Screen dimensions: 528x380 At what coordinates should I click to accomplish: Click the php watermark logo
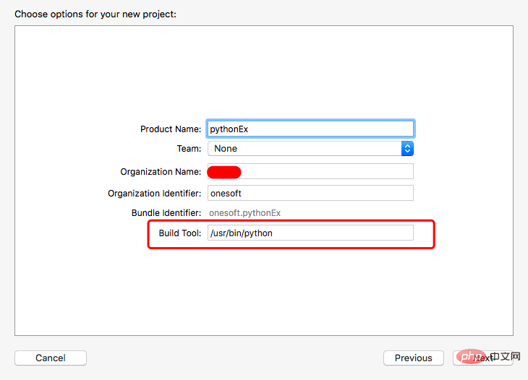tap(471, 357)
